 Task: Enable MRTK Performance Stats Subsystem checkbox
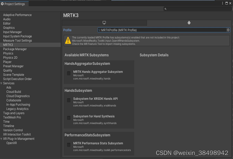[69, 145]
